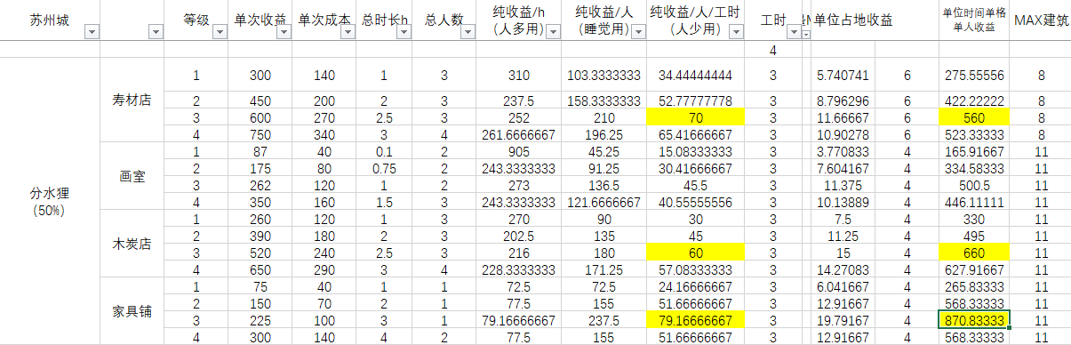Select the 单次收益 cell with 262

(x=260, y=185)
